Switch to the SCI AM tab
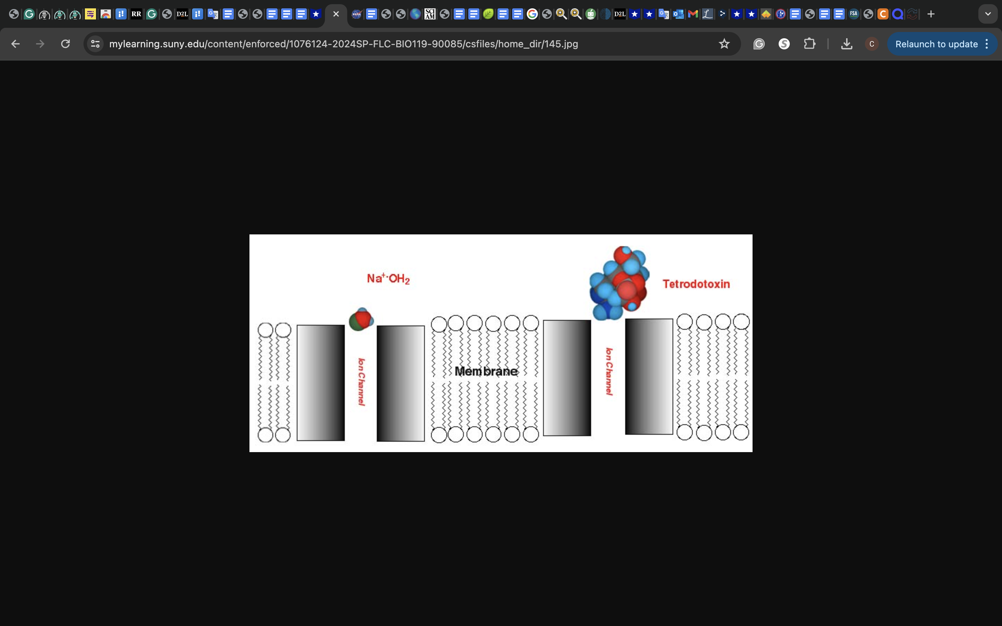The width and height of the screenshot is (1002, 626). click(x=430, y=14)
